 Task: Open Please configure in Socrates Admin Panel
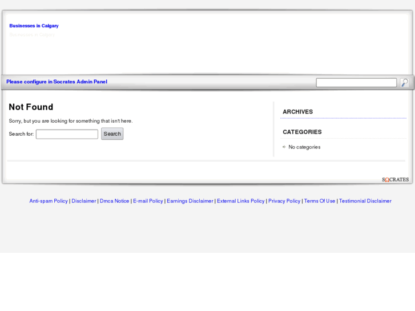[x=57, y=82]
